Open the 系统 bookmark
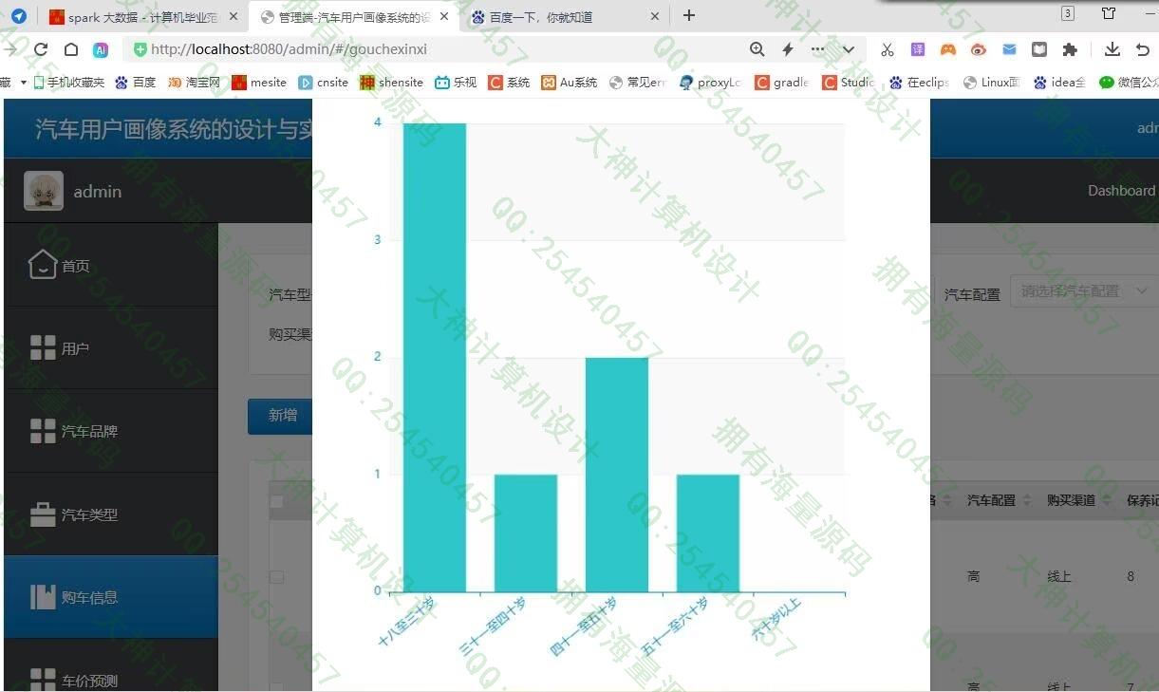 click(x=509, y=83)
